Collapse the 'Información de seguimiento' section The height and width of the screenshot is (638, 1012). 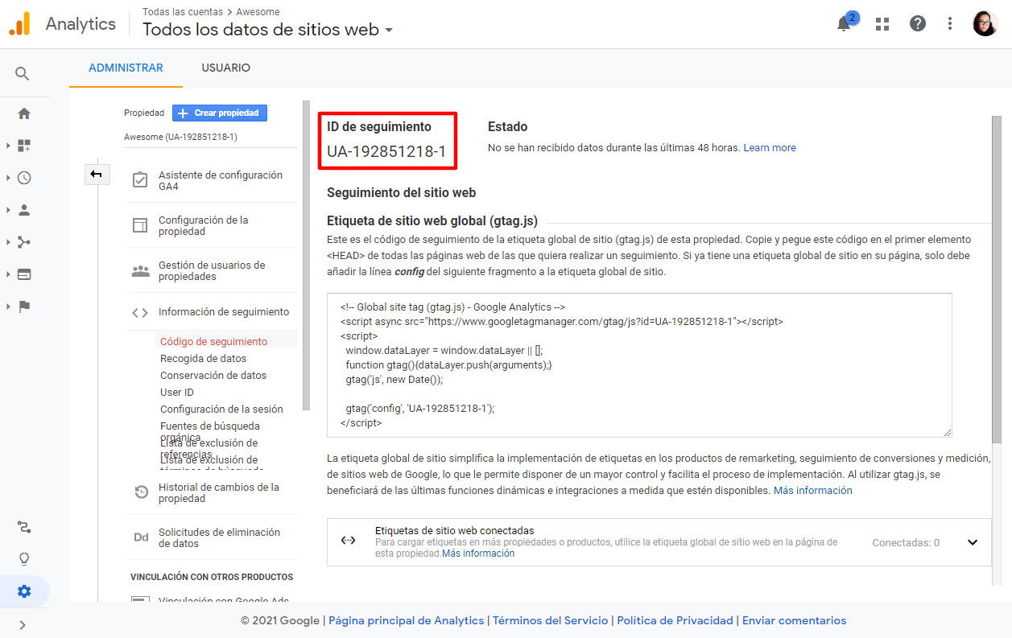pyautogui.click(x=211, y=312)
